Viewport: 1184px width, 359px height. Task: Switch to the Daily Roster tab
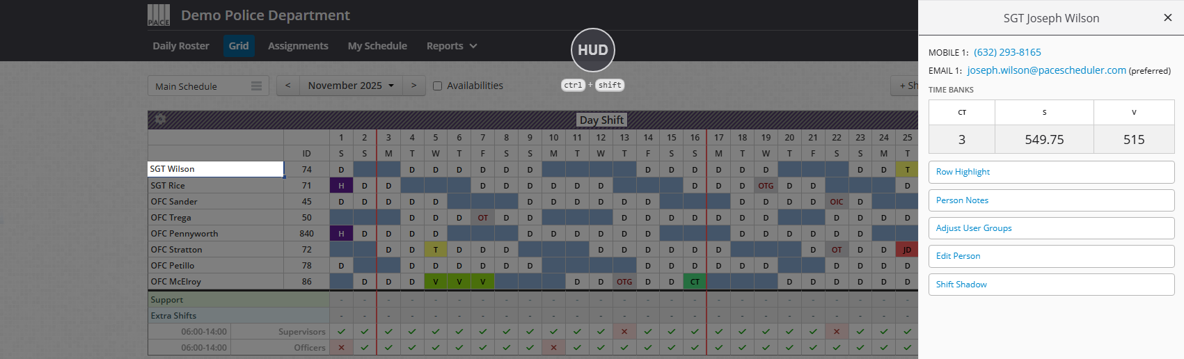[181, 46]
